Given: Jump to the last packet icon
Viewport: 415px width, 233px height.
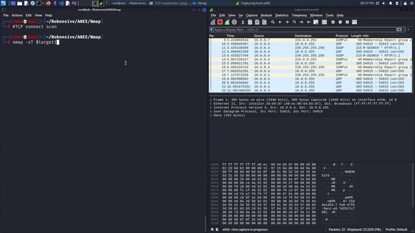Looking at the screenshot, I should [x=309, y=22].
